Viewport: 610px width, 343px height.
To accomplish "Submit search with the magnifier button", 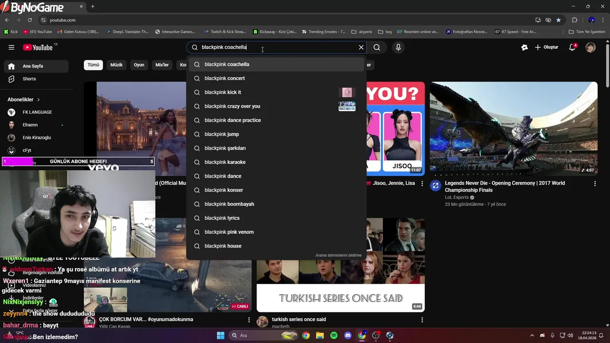I will tap(377, 47).
